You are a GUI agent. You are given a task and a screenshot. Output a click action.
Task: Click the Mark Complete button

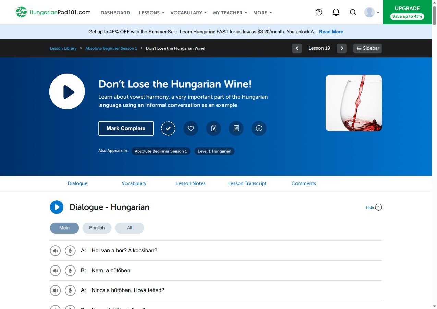coord(126,128)
